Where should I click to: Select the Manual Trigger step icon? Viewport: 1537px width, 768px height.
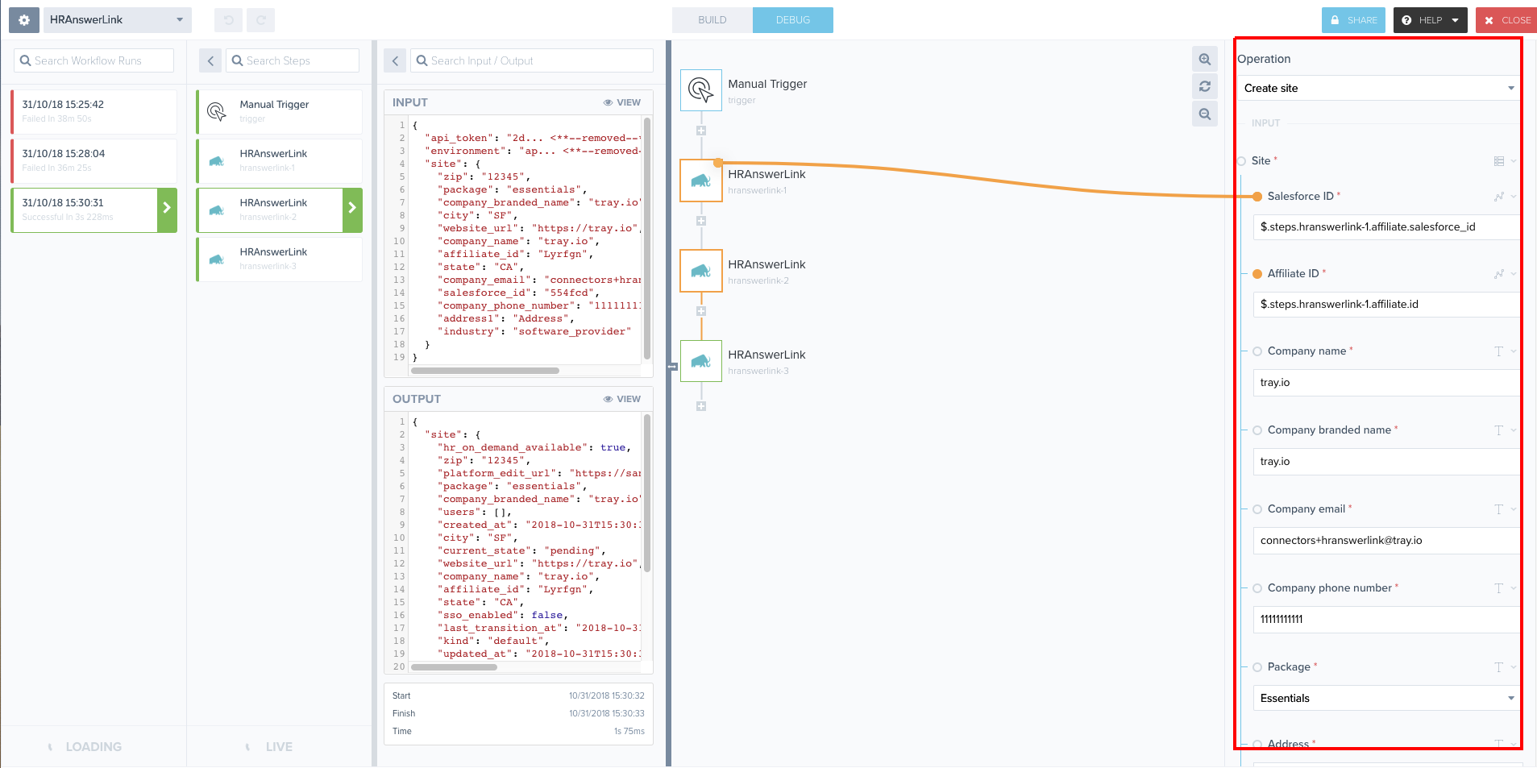(700, 90)
